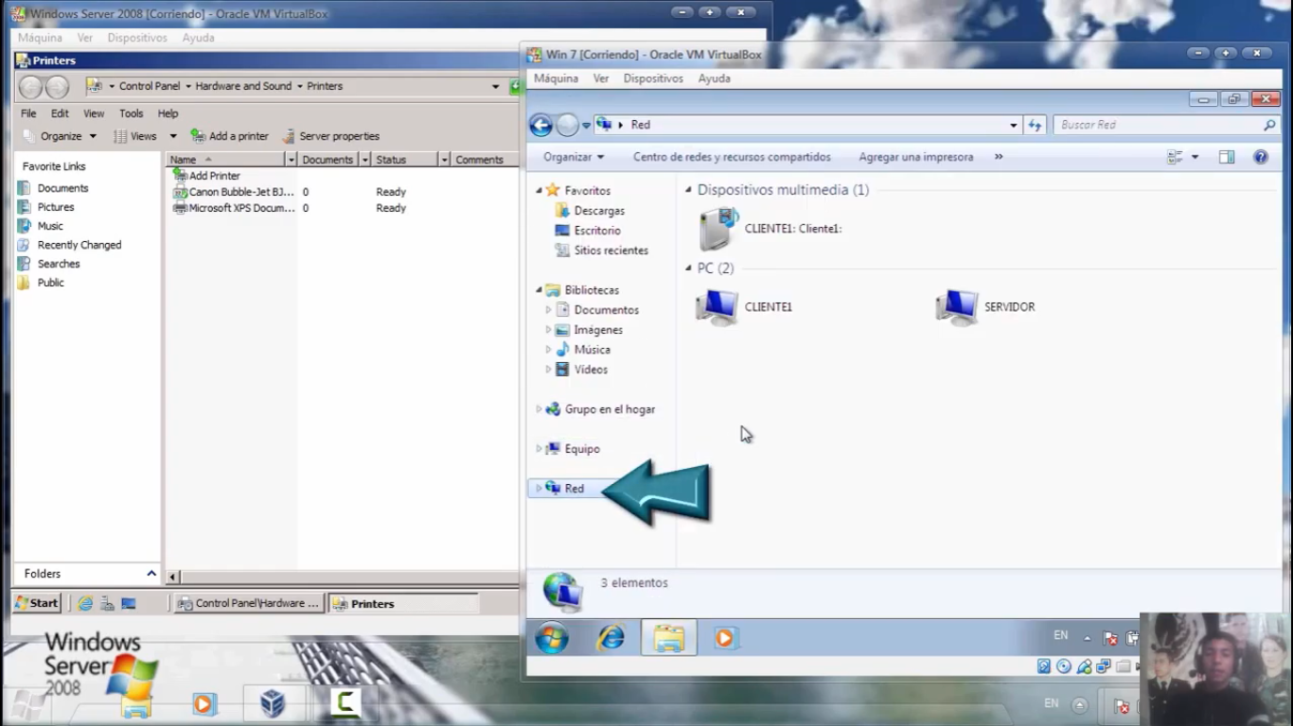Open Server properties in Printers toolbar

click(x=330, y=136)
